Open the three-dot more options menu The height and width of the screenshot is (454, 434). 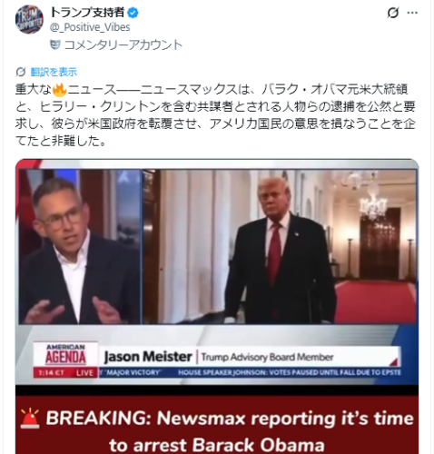point(412,13)
